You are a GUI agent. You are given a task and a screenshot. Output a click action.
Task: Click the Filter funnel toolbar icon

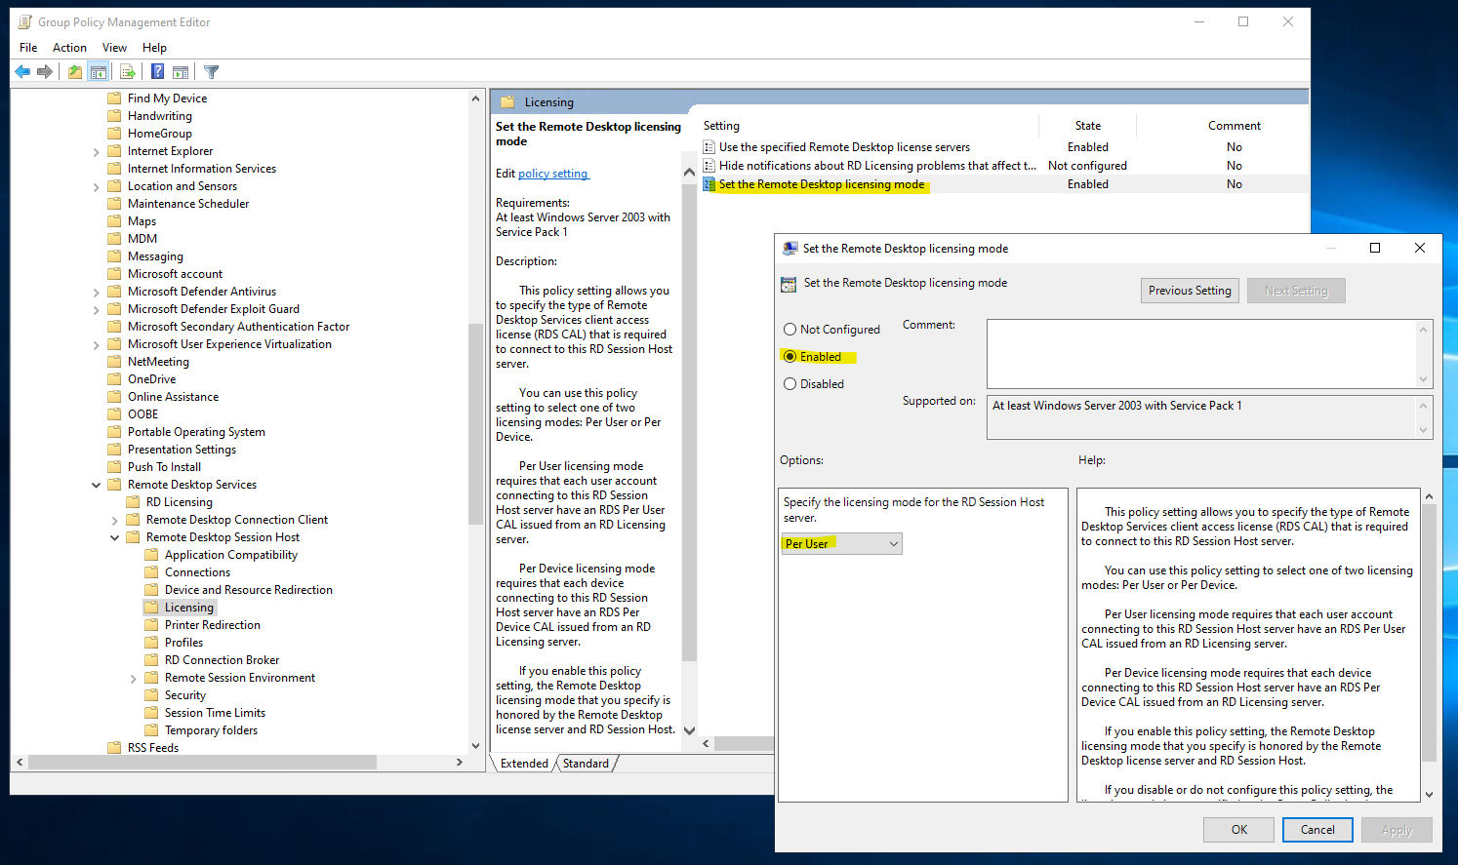[x=212, y=71]
